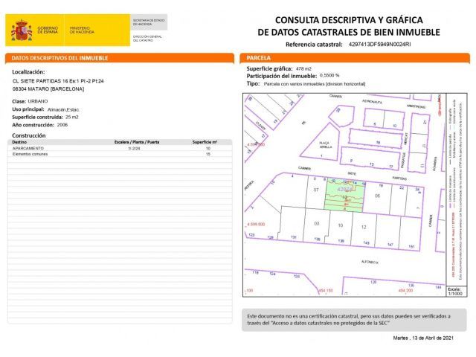Click the 'Localización:' label

click(28, 72)
